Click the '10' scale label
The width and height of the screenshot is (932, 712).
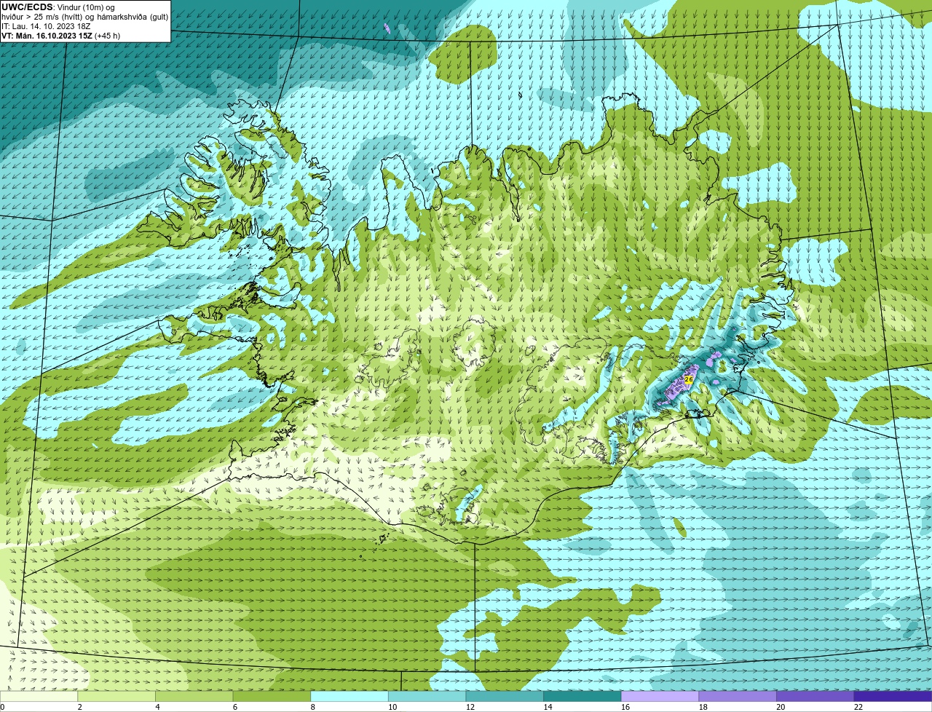(x=392, y=707)
